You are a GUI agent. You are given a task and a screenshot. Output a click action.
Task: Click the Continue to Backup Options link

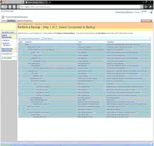(30, 39)
